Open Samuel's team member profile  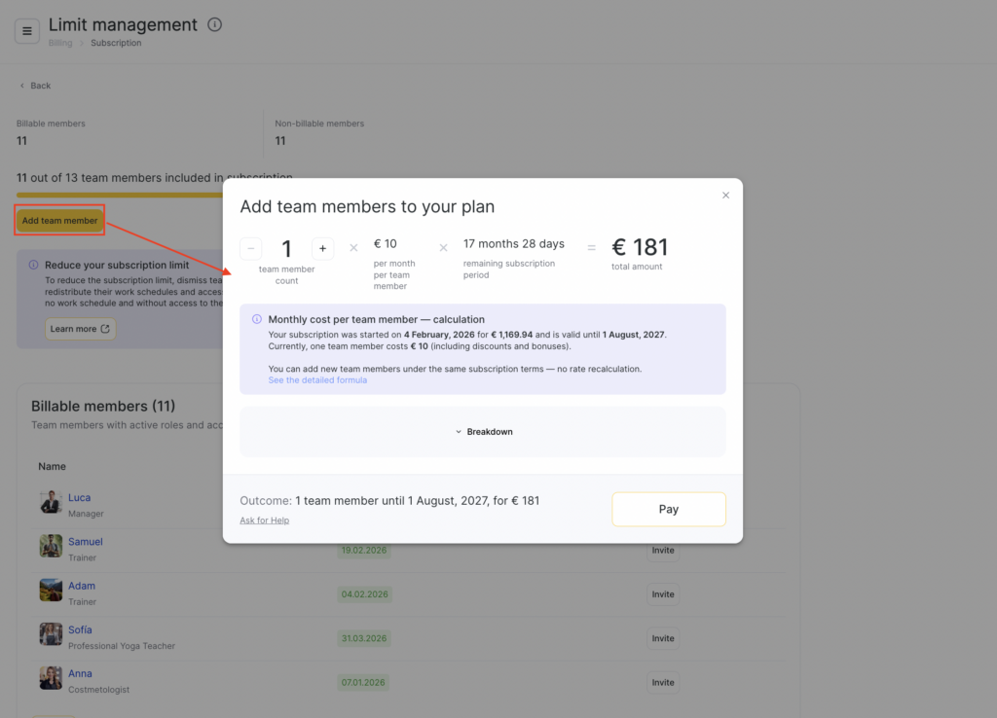point(85,542)
